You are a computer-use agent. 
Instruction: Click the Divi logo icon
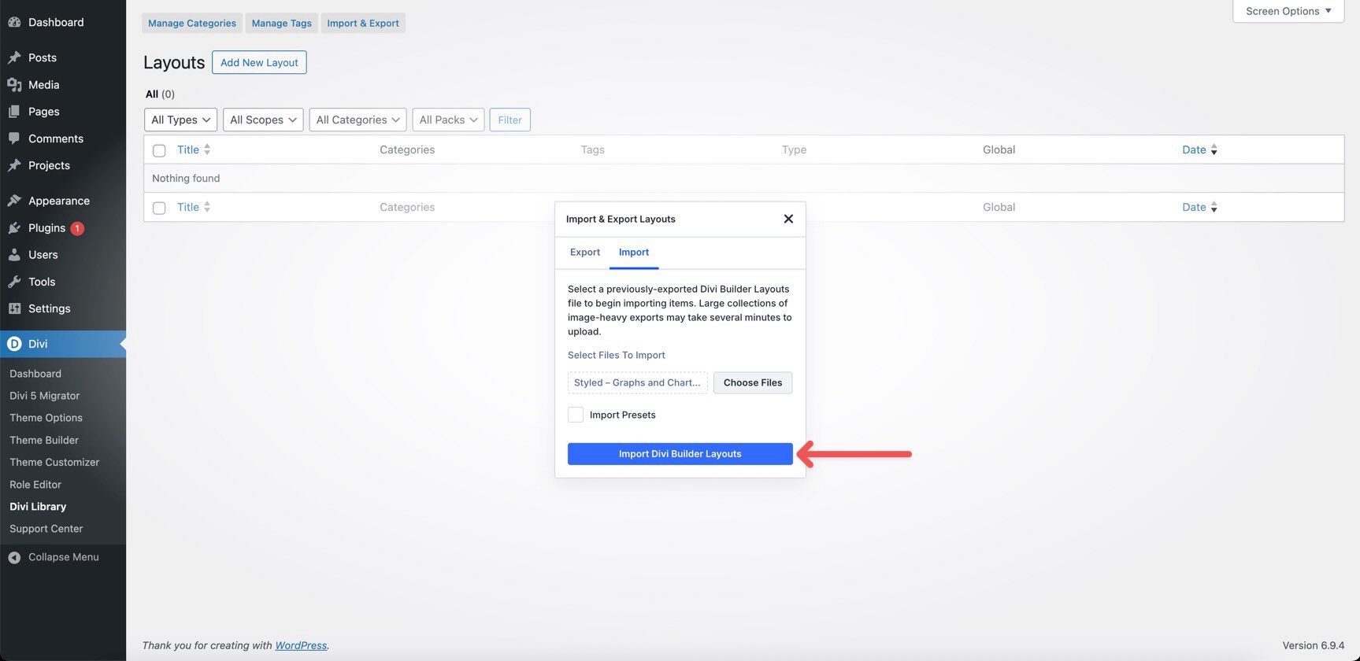[14, 344]
